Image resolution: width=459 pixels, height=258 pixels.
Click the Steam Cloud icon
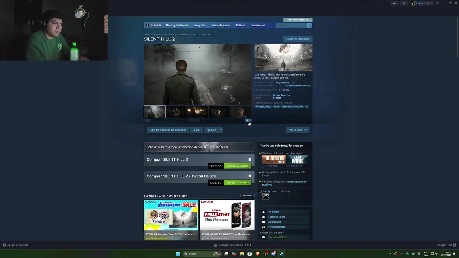coord(264,222)
